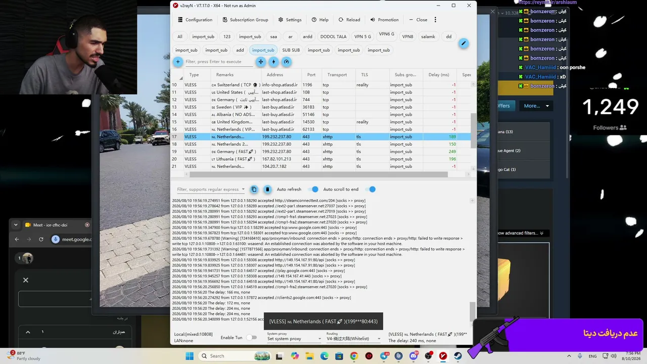647x364 pixels.
Task: Expand the advanced filters chevron on the background page
Action: click(x=542, y=233)
